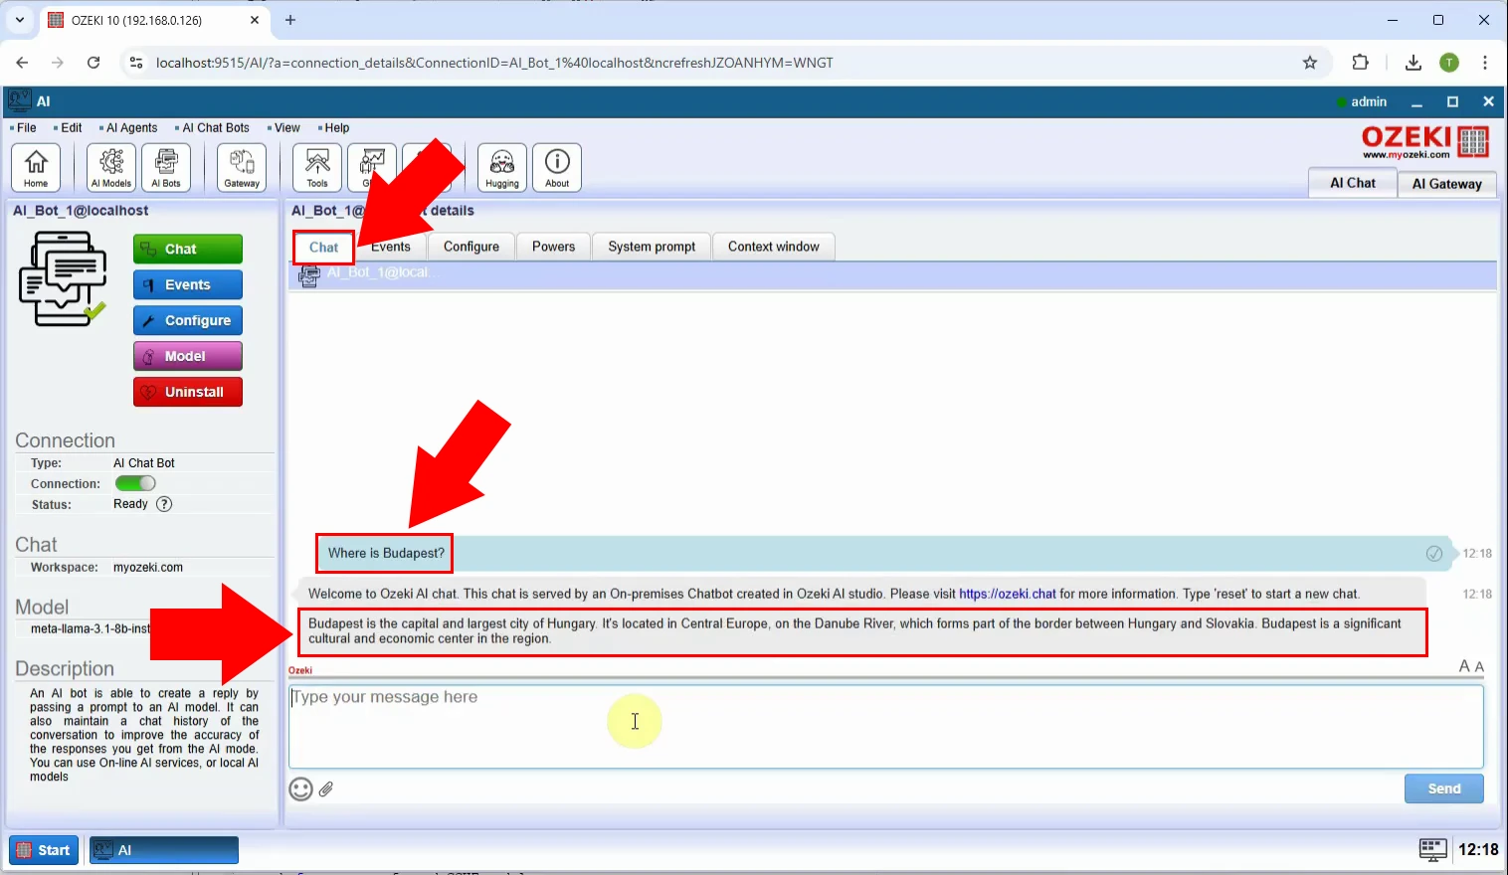Open Chrome three-dot menu
Screen dimensions: 1508x875
(1485, 63)
